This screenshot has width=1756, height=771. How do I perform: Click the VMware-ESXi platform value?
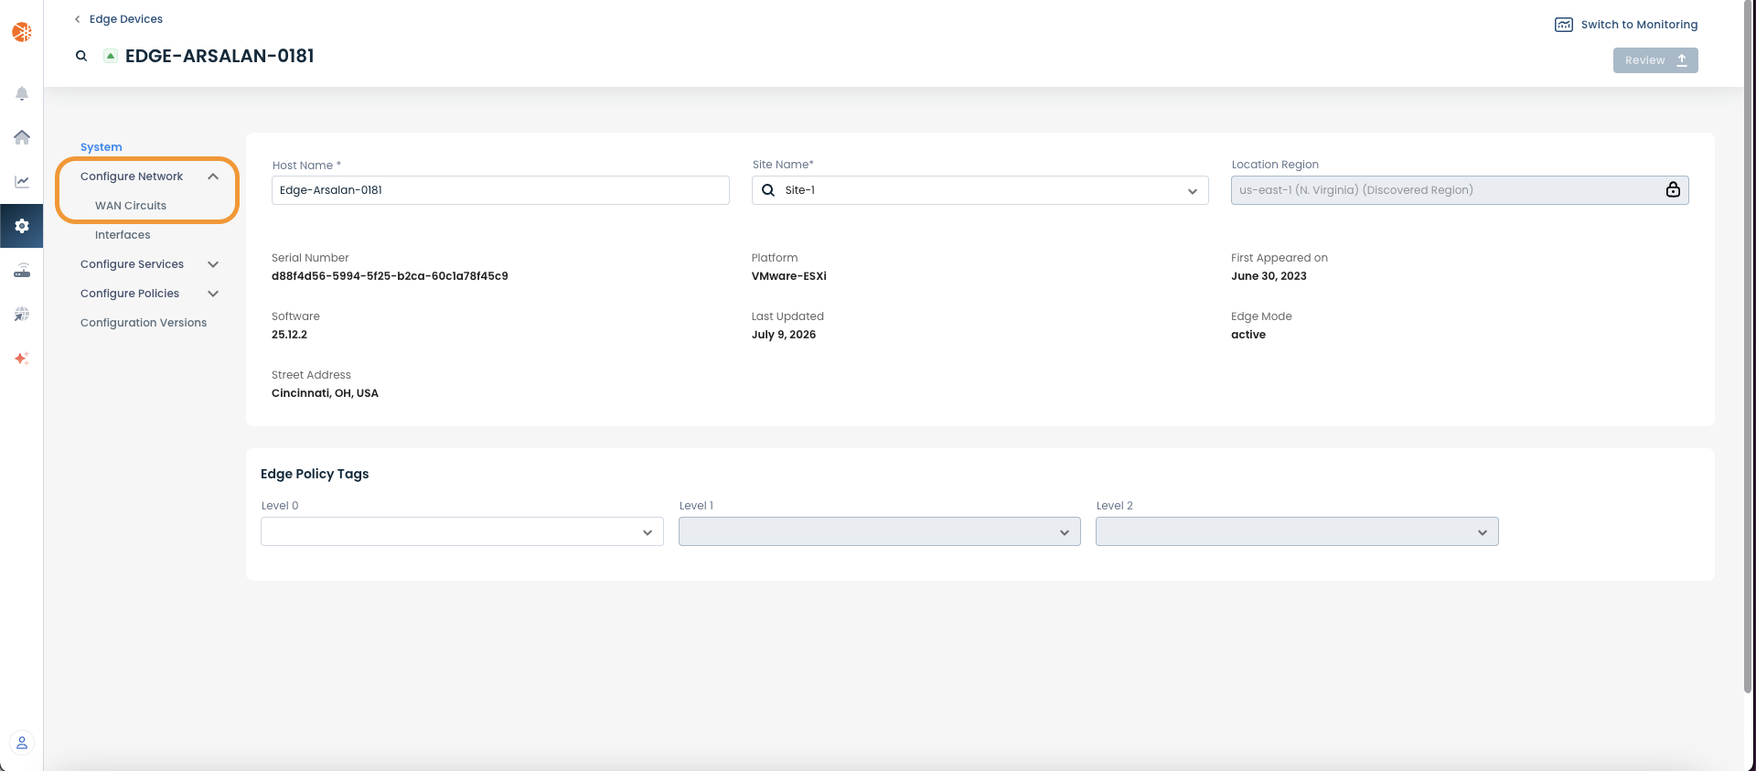pos(789,276)
